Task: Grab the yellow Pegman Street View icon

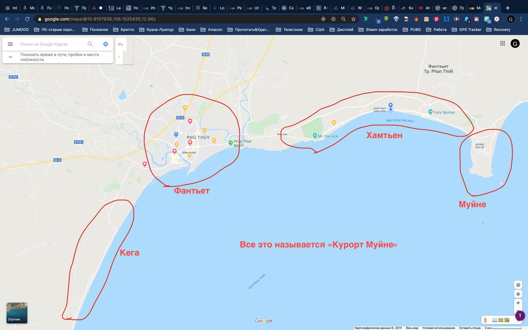Action: [486, 320]
